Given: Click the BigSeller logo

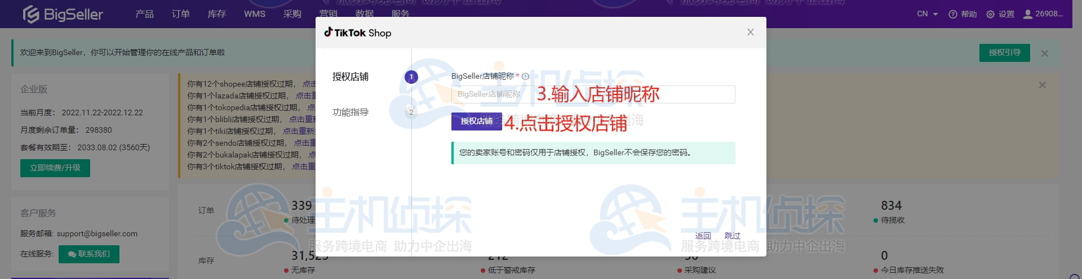Looking at the screenshot, I should coord(63,14).
